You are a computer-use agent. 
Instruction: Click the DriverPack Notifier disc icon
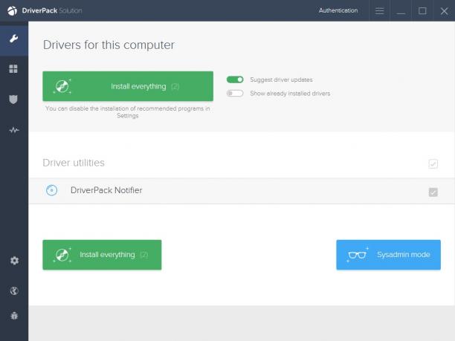[51, 190]
